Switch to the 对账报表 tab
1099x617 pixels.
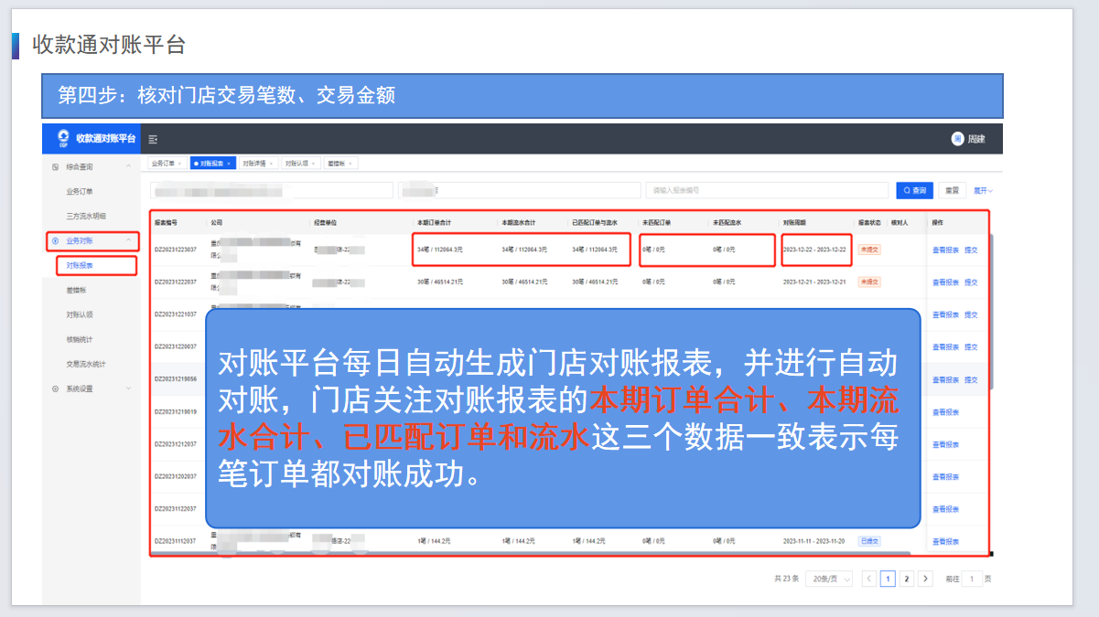pyautogui.click(x=212, y=164)
